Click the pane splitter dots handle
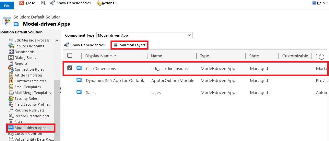 60,89
